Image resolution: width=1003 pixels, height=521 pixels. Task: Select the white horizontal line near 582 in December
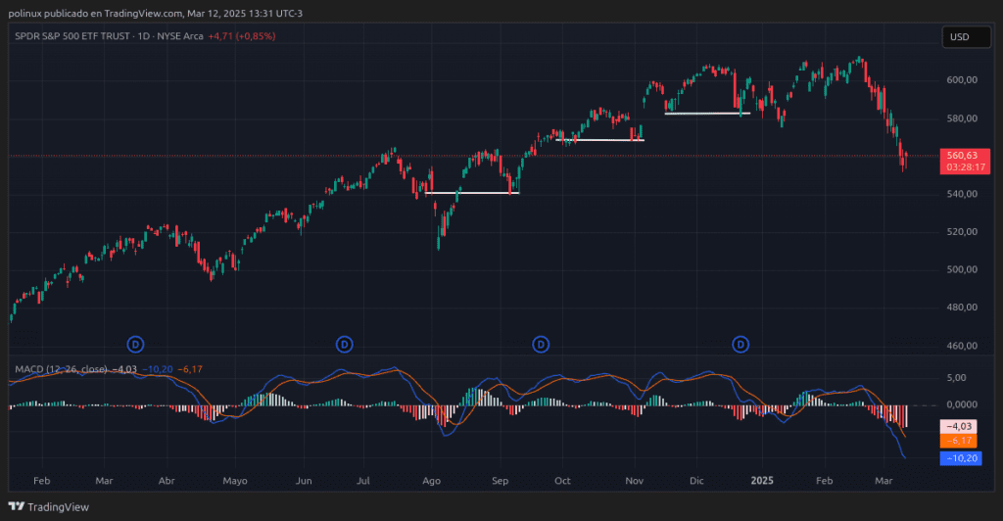pos(706,114)
